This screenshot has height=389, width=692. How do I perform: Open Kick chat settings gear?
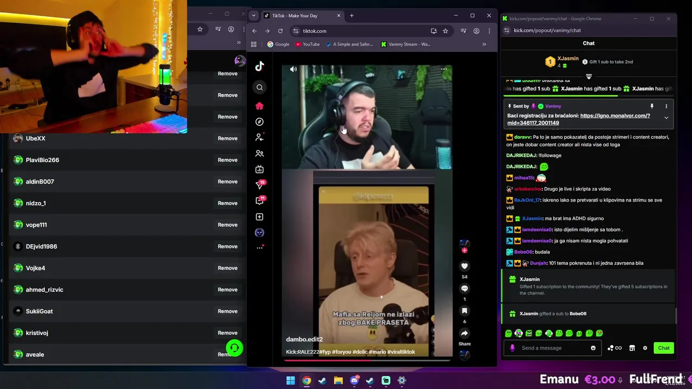point(645,348)
